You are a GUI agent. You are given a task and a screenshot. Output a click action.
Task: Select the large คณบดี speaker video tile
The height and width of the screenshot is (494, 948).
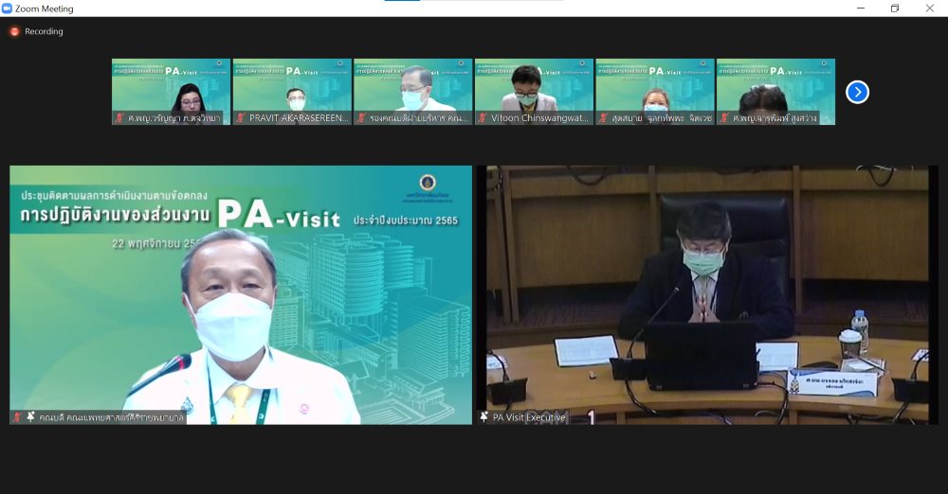241,293
